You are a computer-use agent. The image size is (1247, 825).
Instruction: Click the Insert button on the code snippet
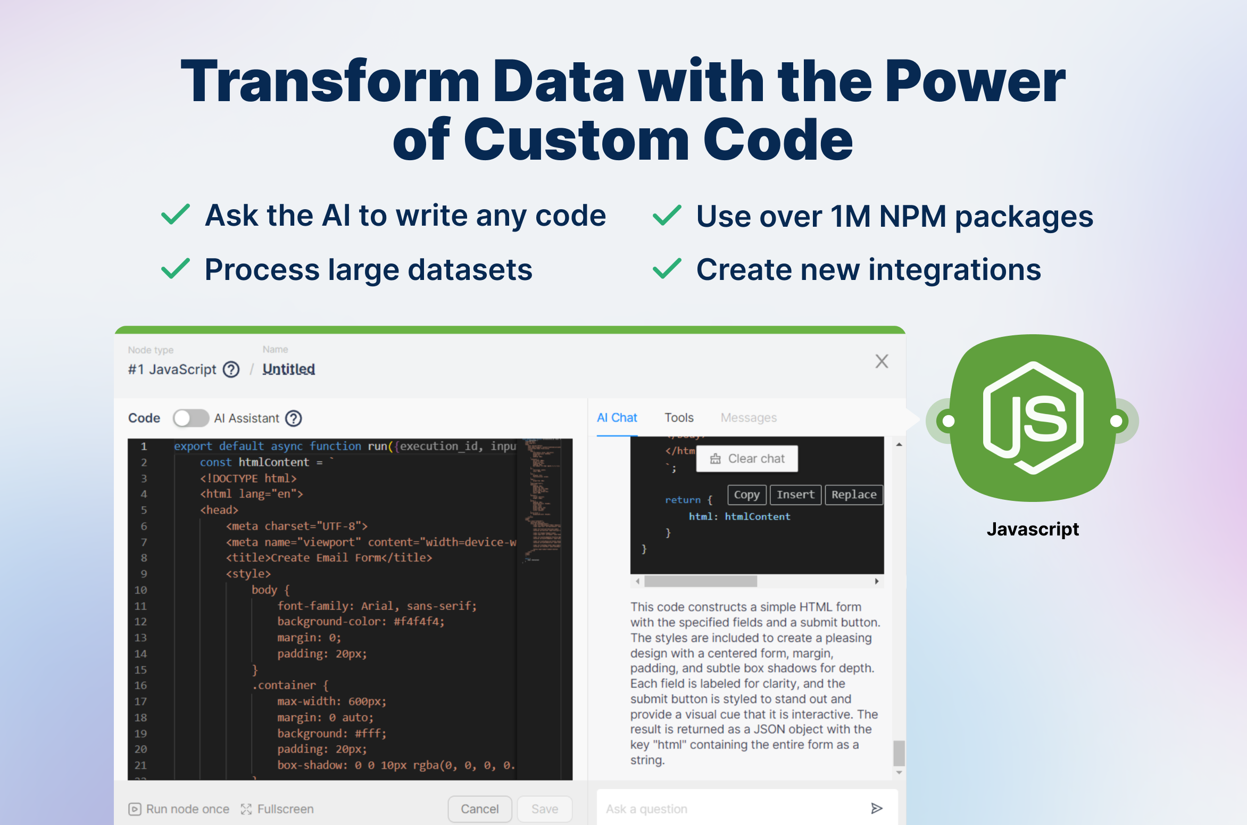click(795, 494)
